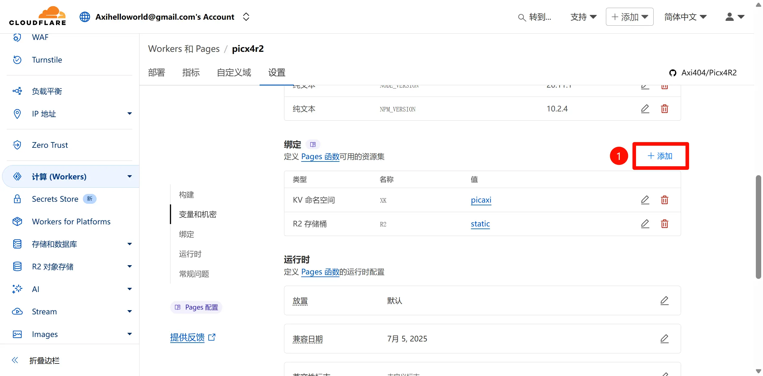Click the R2 对象存储 storage icon
This screenshot has height=376, width=763.
17,266
